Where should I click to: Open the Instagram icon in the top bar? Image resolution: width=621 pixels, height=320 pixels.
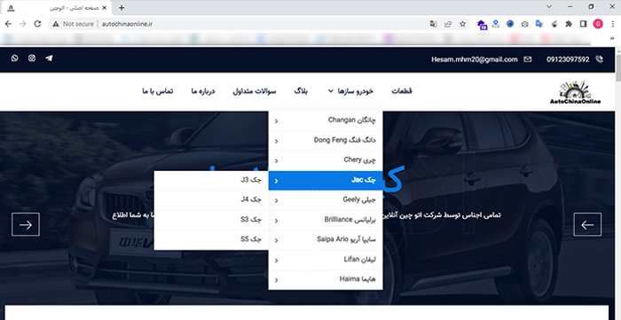click(x=32, y=59)
